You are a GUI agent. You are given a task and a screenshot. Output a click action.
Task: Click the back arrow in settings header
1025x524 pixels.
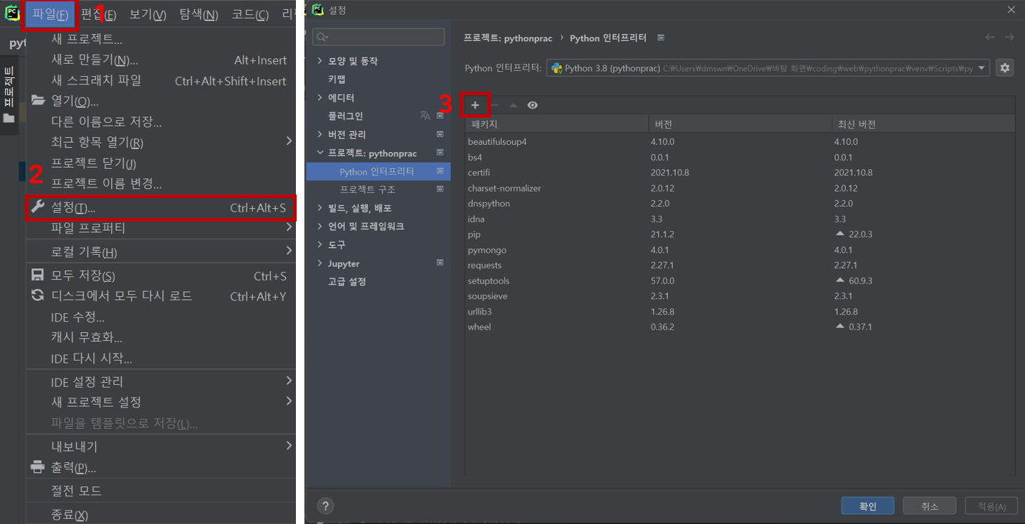989,38
